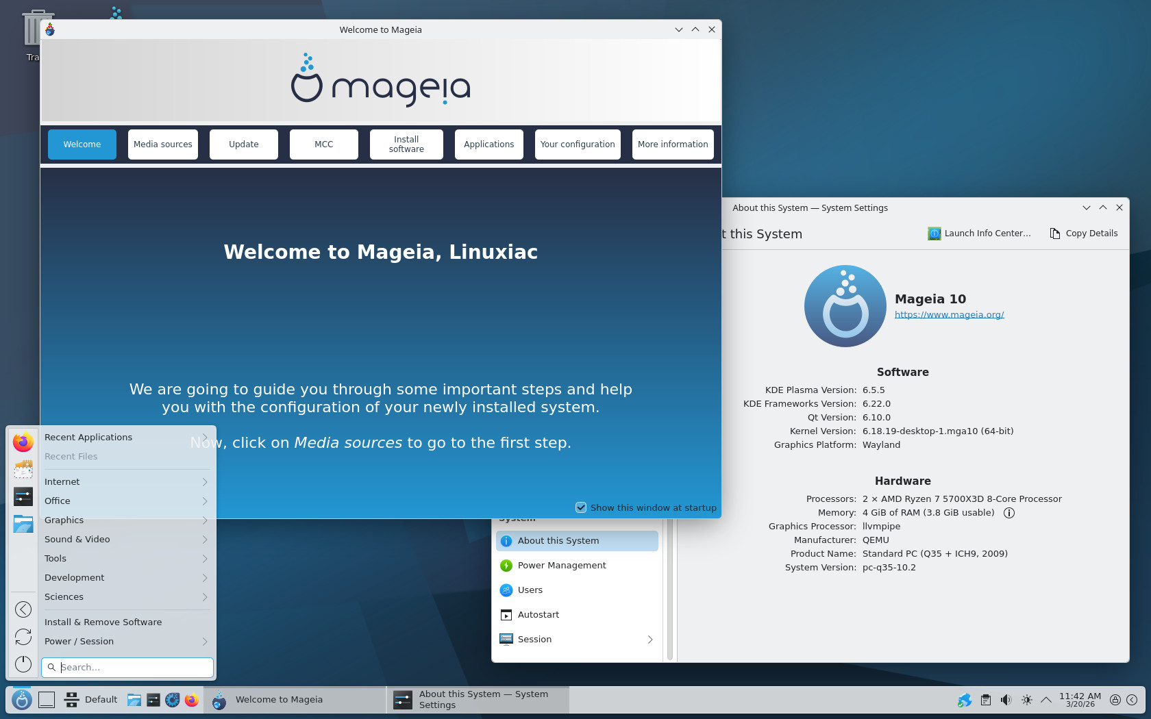This screenshot has height=719, width=1151.
Task: Click the Mageia application launcher icon
Action: pyautogui.click(x=22, y=700)
